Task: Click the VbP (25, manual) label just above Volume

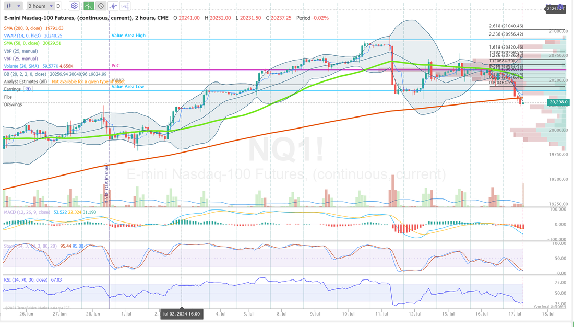Action: [x=21, y=59]
